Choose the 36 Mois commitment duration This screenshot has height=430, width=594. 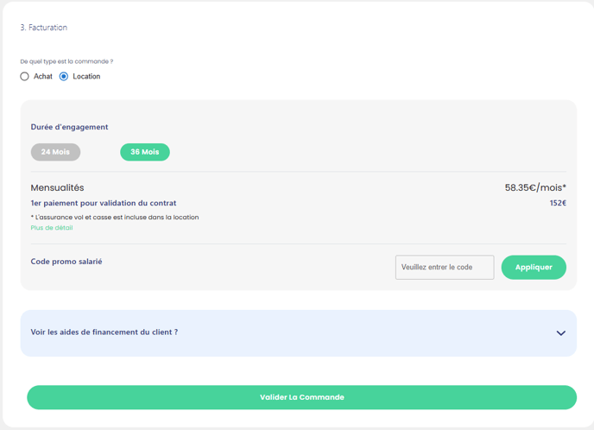click(145, 152)
